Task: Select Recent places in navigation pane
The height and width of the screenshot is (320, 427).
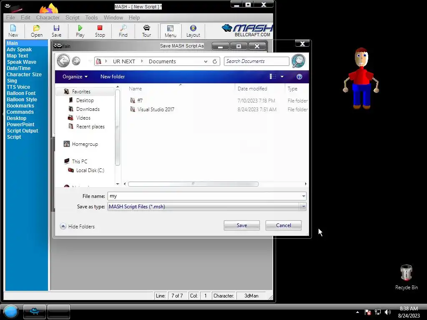Action: point(90,127)
